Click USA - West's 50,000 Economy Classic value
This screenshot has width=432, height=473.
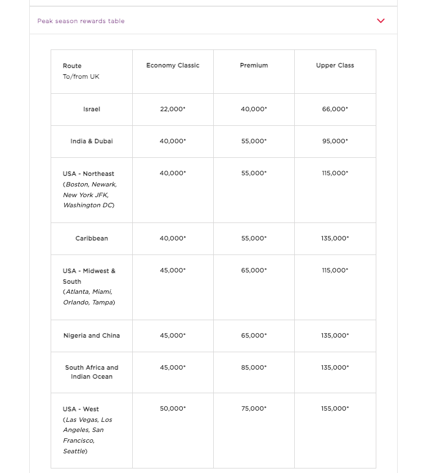tap(173, 408)
